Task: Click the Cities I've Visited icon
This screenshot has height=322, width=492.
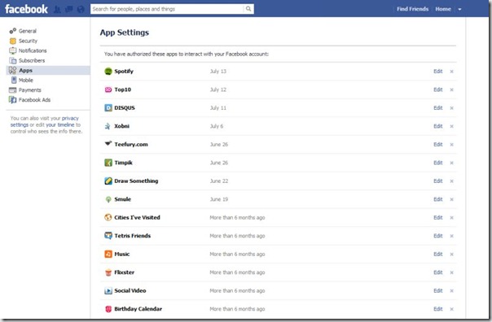Action: coord(108,217)
